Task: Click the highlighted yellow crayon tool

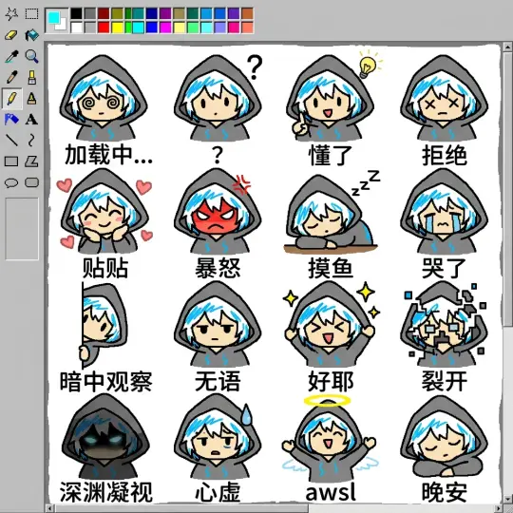Action: tap(12, 98)
